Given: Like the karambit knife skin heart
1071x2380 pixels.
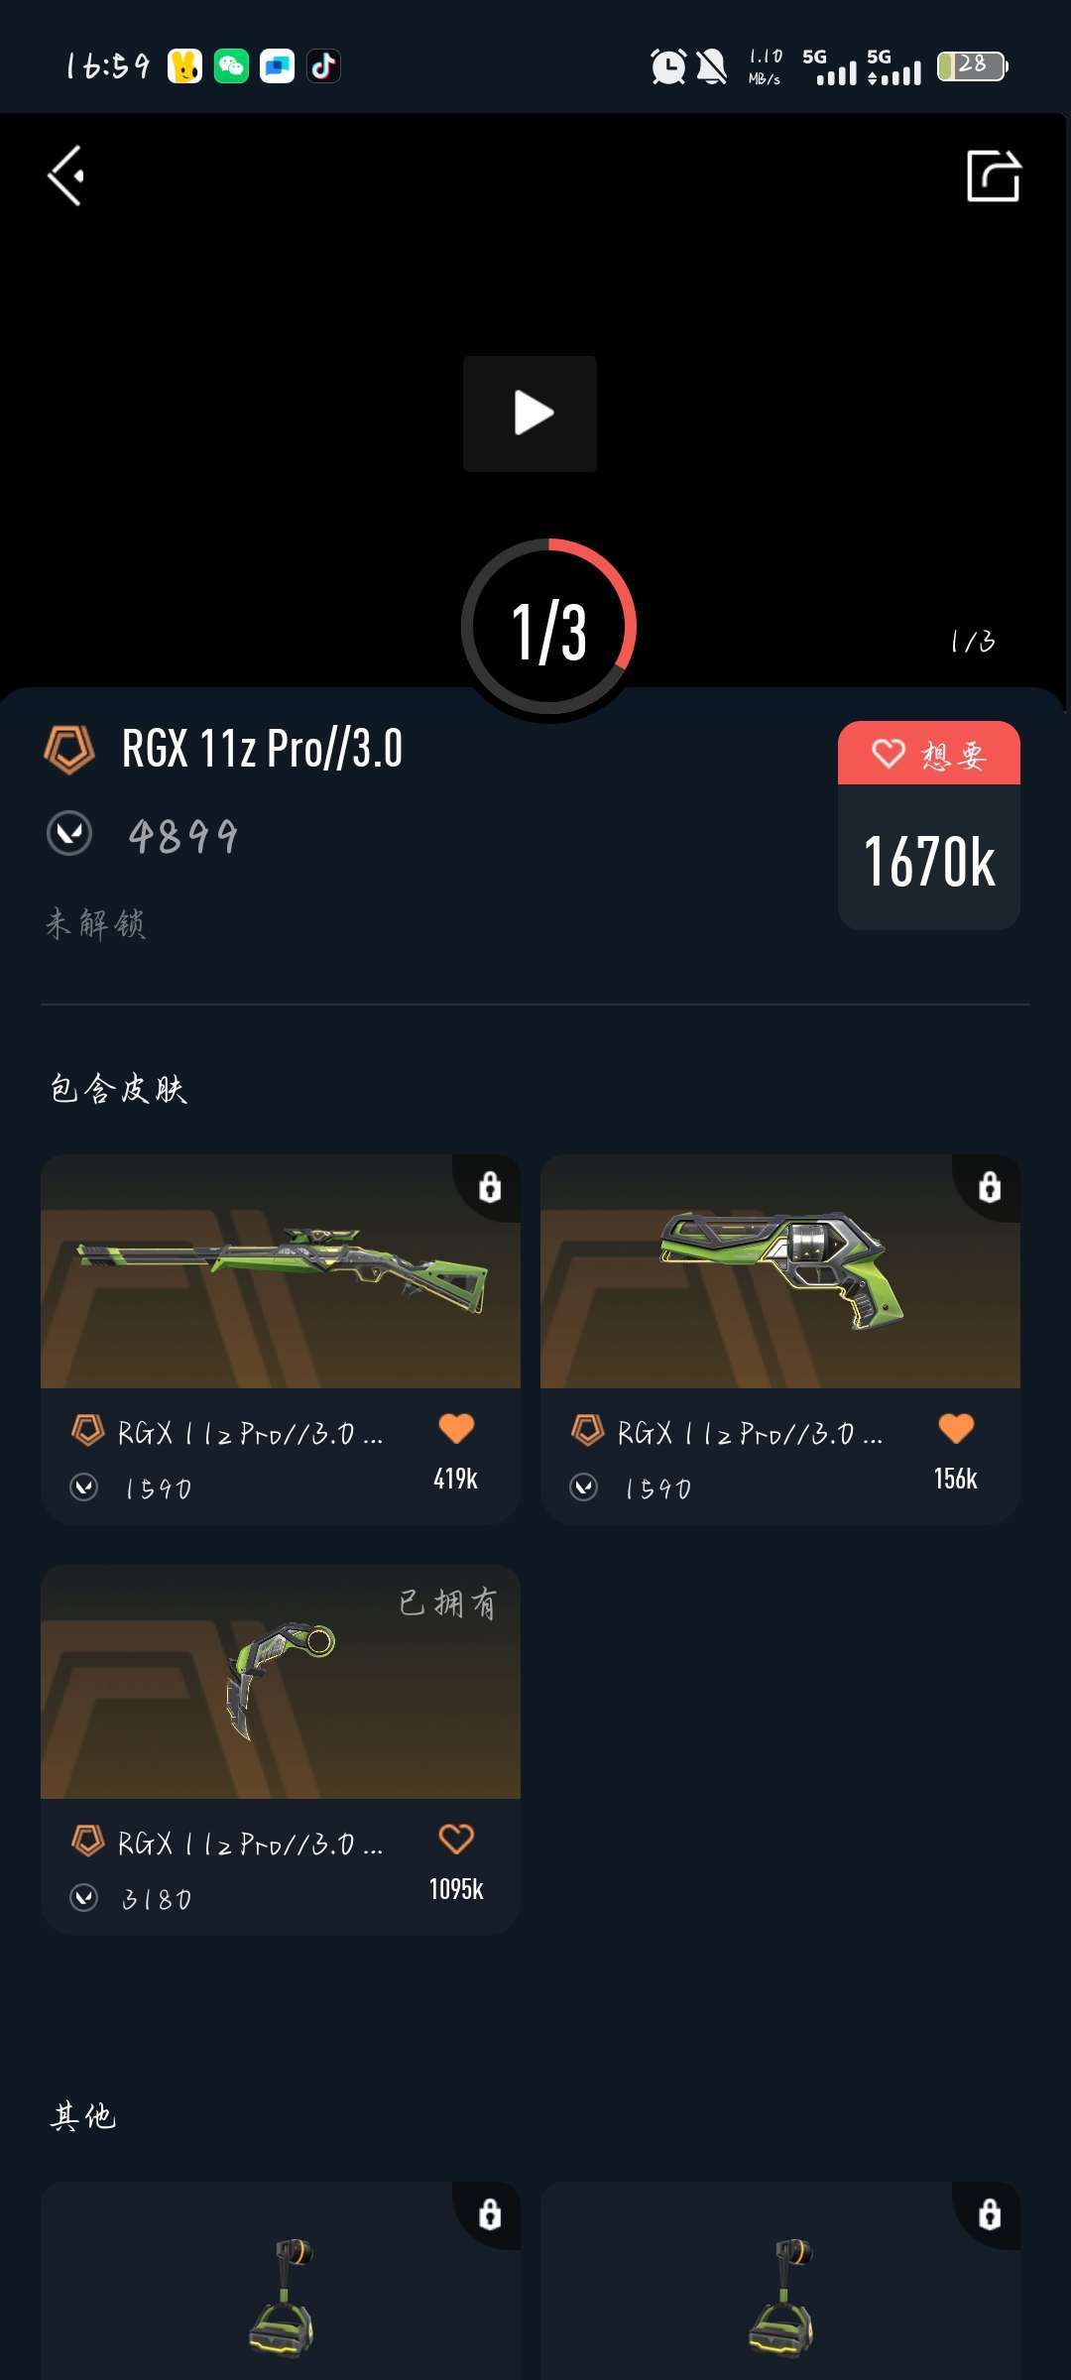Looking at the screenshot, I should pyautogui.click(x=456, y=1840).
